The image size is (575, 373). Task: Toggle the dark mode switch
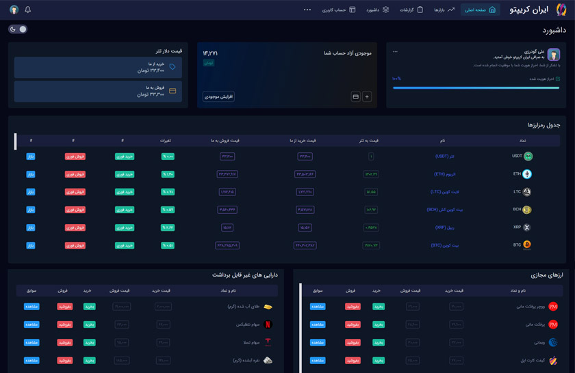[18, 29]
